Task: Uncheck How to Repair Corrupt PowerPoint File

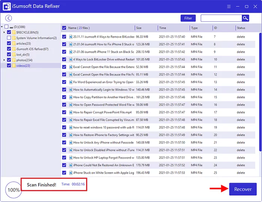Action: click(64, 112)
